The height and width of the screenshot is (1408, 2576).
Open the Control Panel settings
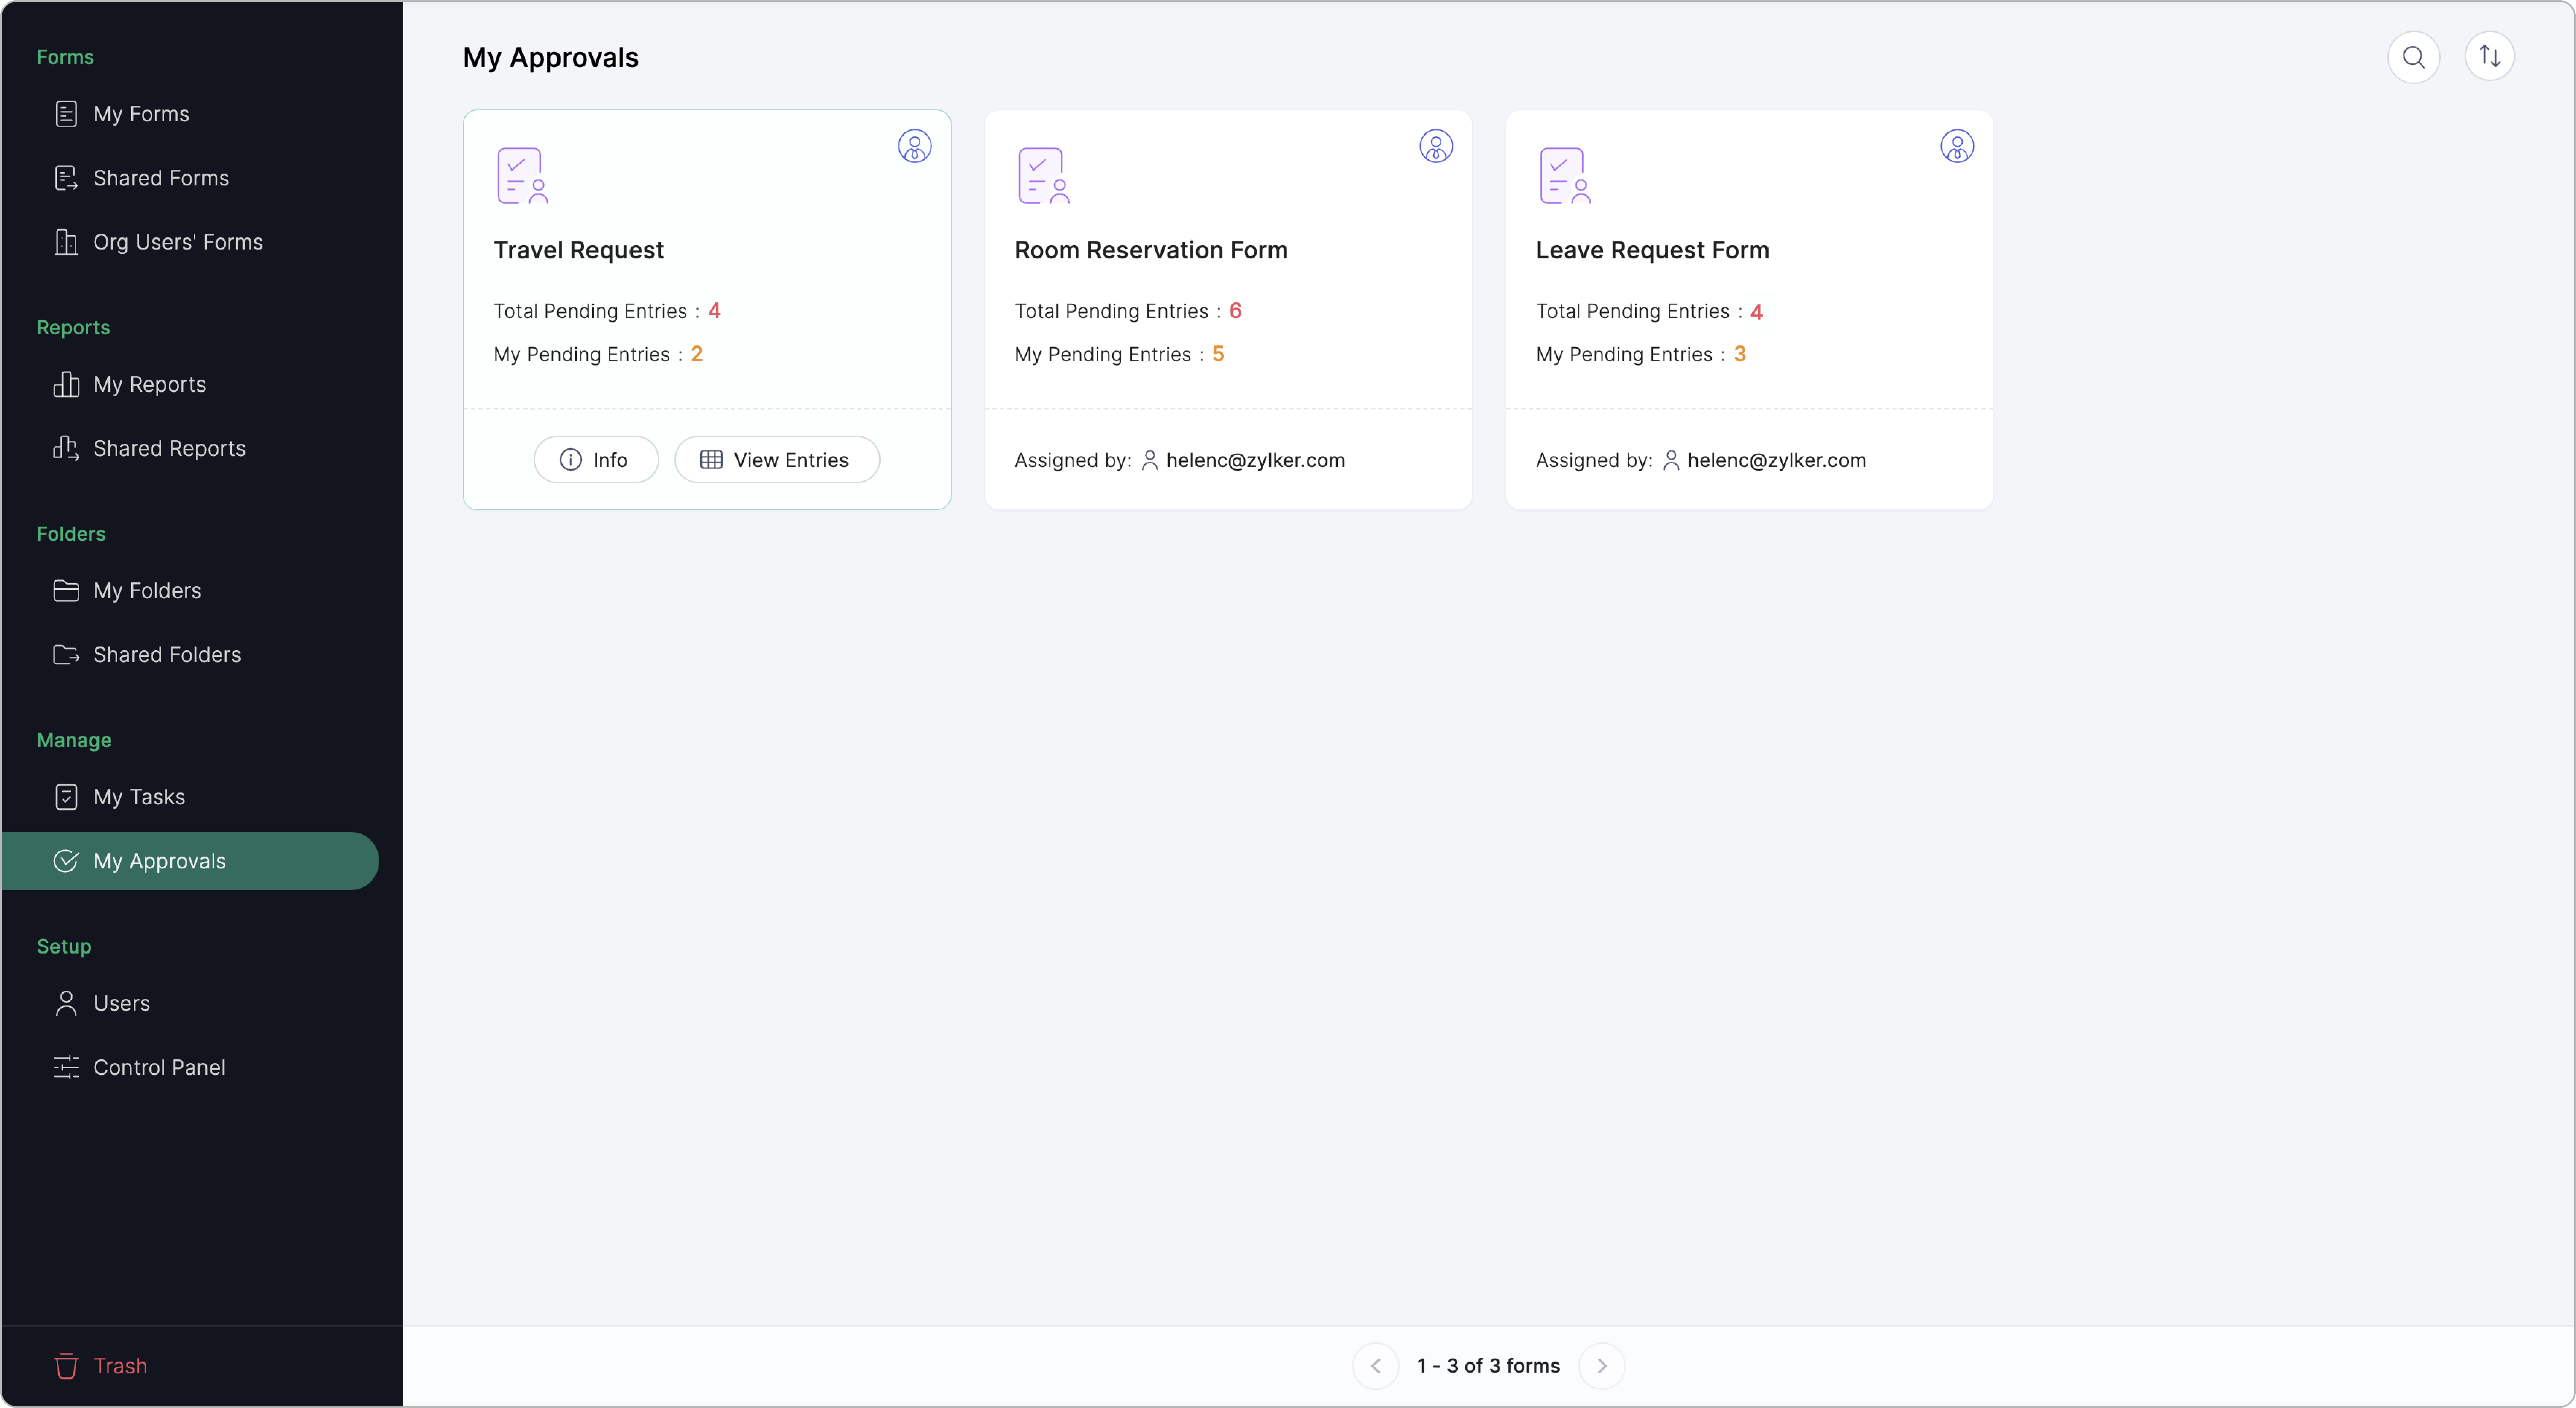coord(159,1067)
